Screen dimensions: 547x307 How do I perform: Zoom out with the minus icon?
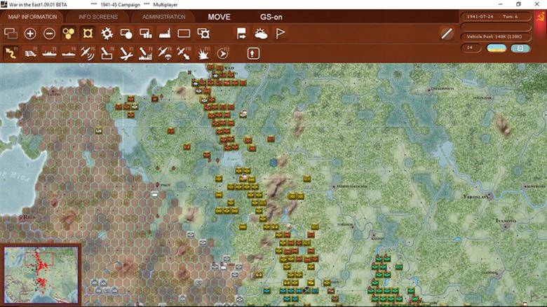coord(49,34)
